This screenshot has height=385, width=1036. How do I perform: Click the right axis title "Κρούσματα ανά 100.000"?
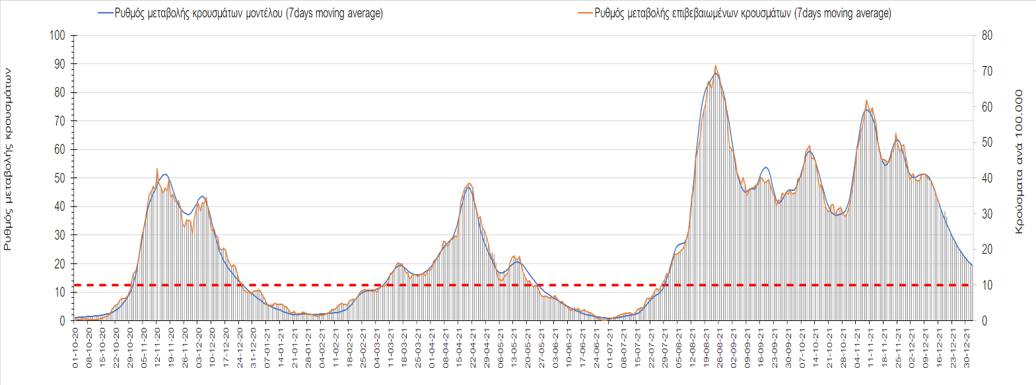tap(1019, 162)
